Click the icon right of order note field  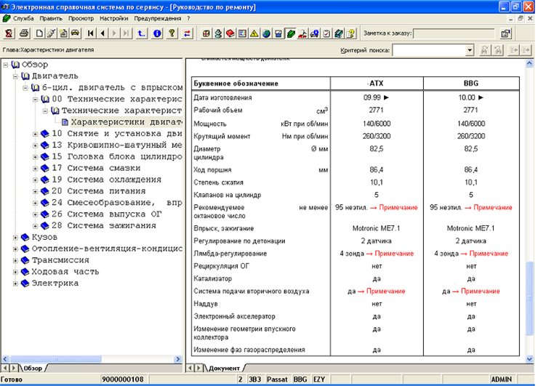coord(505,33)
